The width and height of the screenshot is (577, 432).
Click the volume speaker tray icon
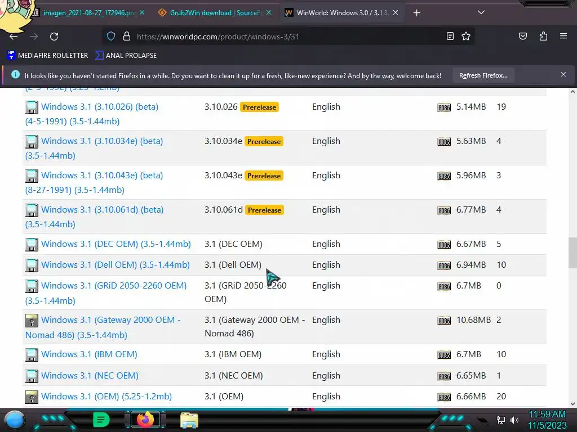[514, 420]
